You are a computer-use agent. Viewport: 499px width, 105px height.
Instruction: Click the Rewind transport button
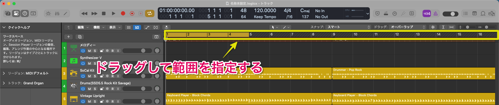pos(84,13)
